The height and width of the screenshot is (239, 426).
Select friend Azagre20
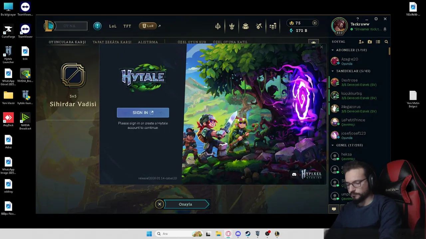[359, 61]
